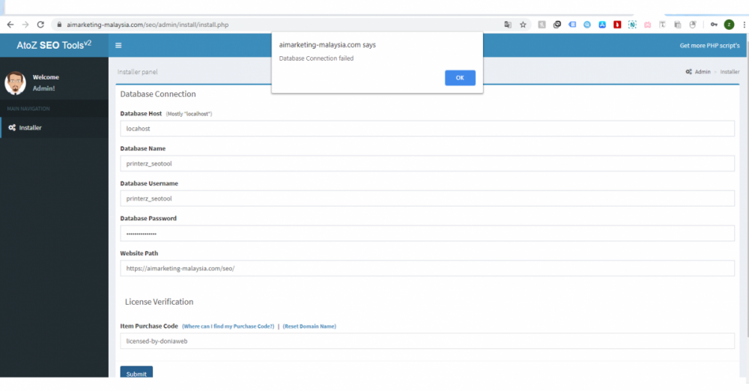Click the Database Connection failed message
The height and width of the screenshot is (391, 749).
click(x=316, y=58)
